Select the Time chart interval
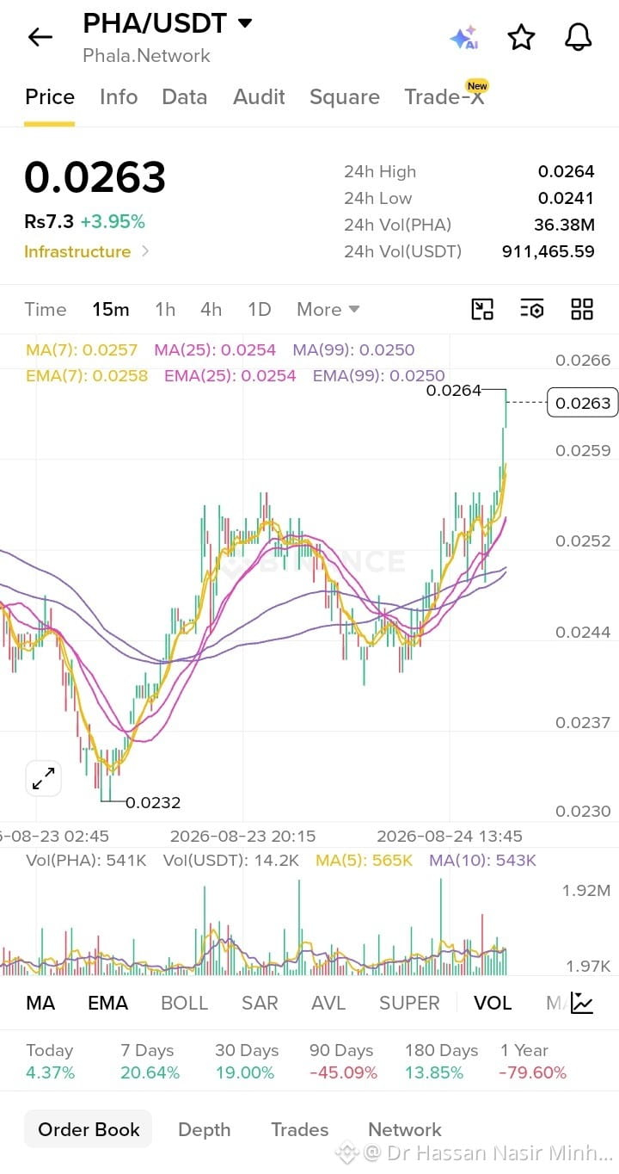619x1174 pixels. coord(46,309)
